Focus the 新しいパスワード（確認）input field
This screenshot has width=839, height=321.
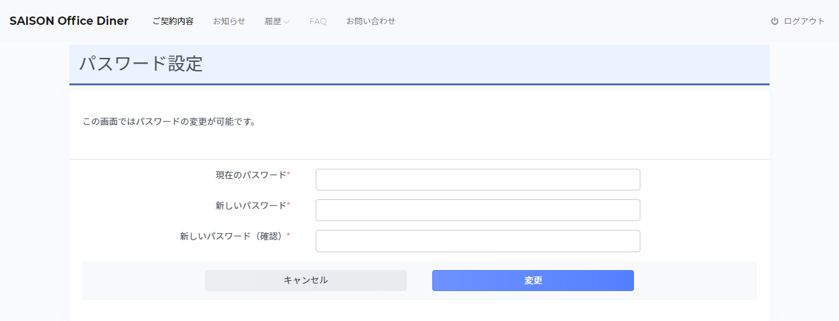point(478,241)
